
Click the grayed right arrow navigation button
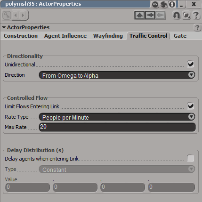click(160, 15)
